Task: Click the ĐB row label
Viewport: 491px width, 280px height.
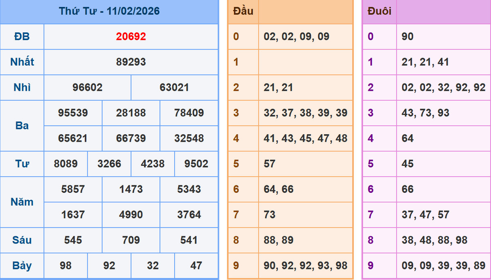Action: [x=22, y=37]
